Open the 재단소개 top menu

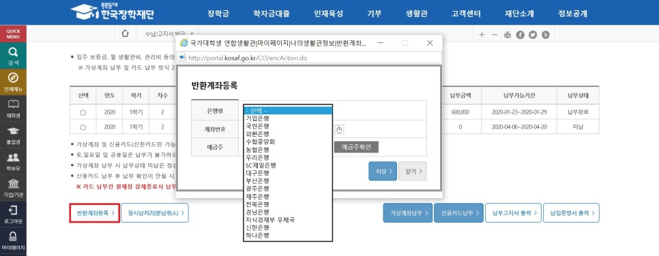(x=519, y=14)
